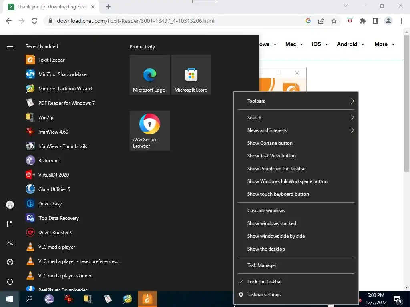
Task: Open the Microsoft Edge tile
Action: (x=150, y=75)
